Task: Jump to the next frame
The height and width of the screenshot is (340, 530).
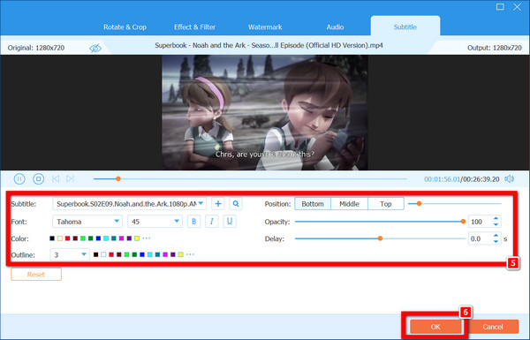Action: pos(70,178)
